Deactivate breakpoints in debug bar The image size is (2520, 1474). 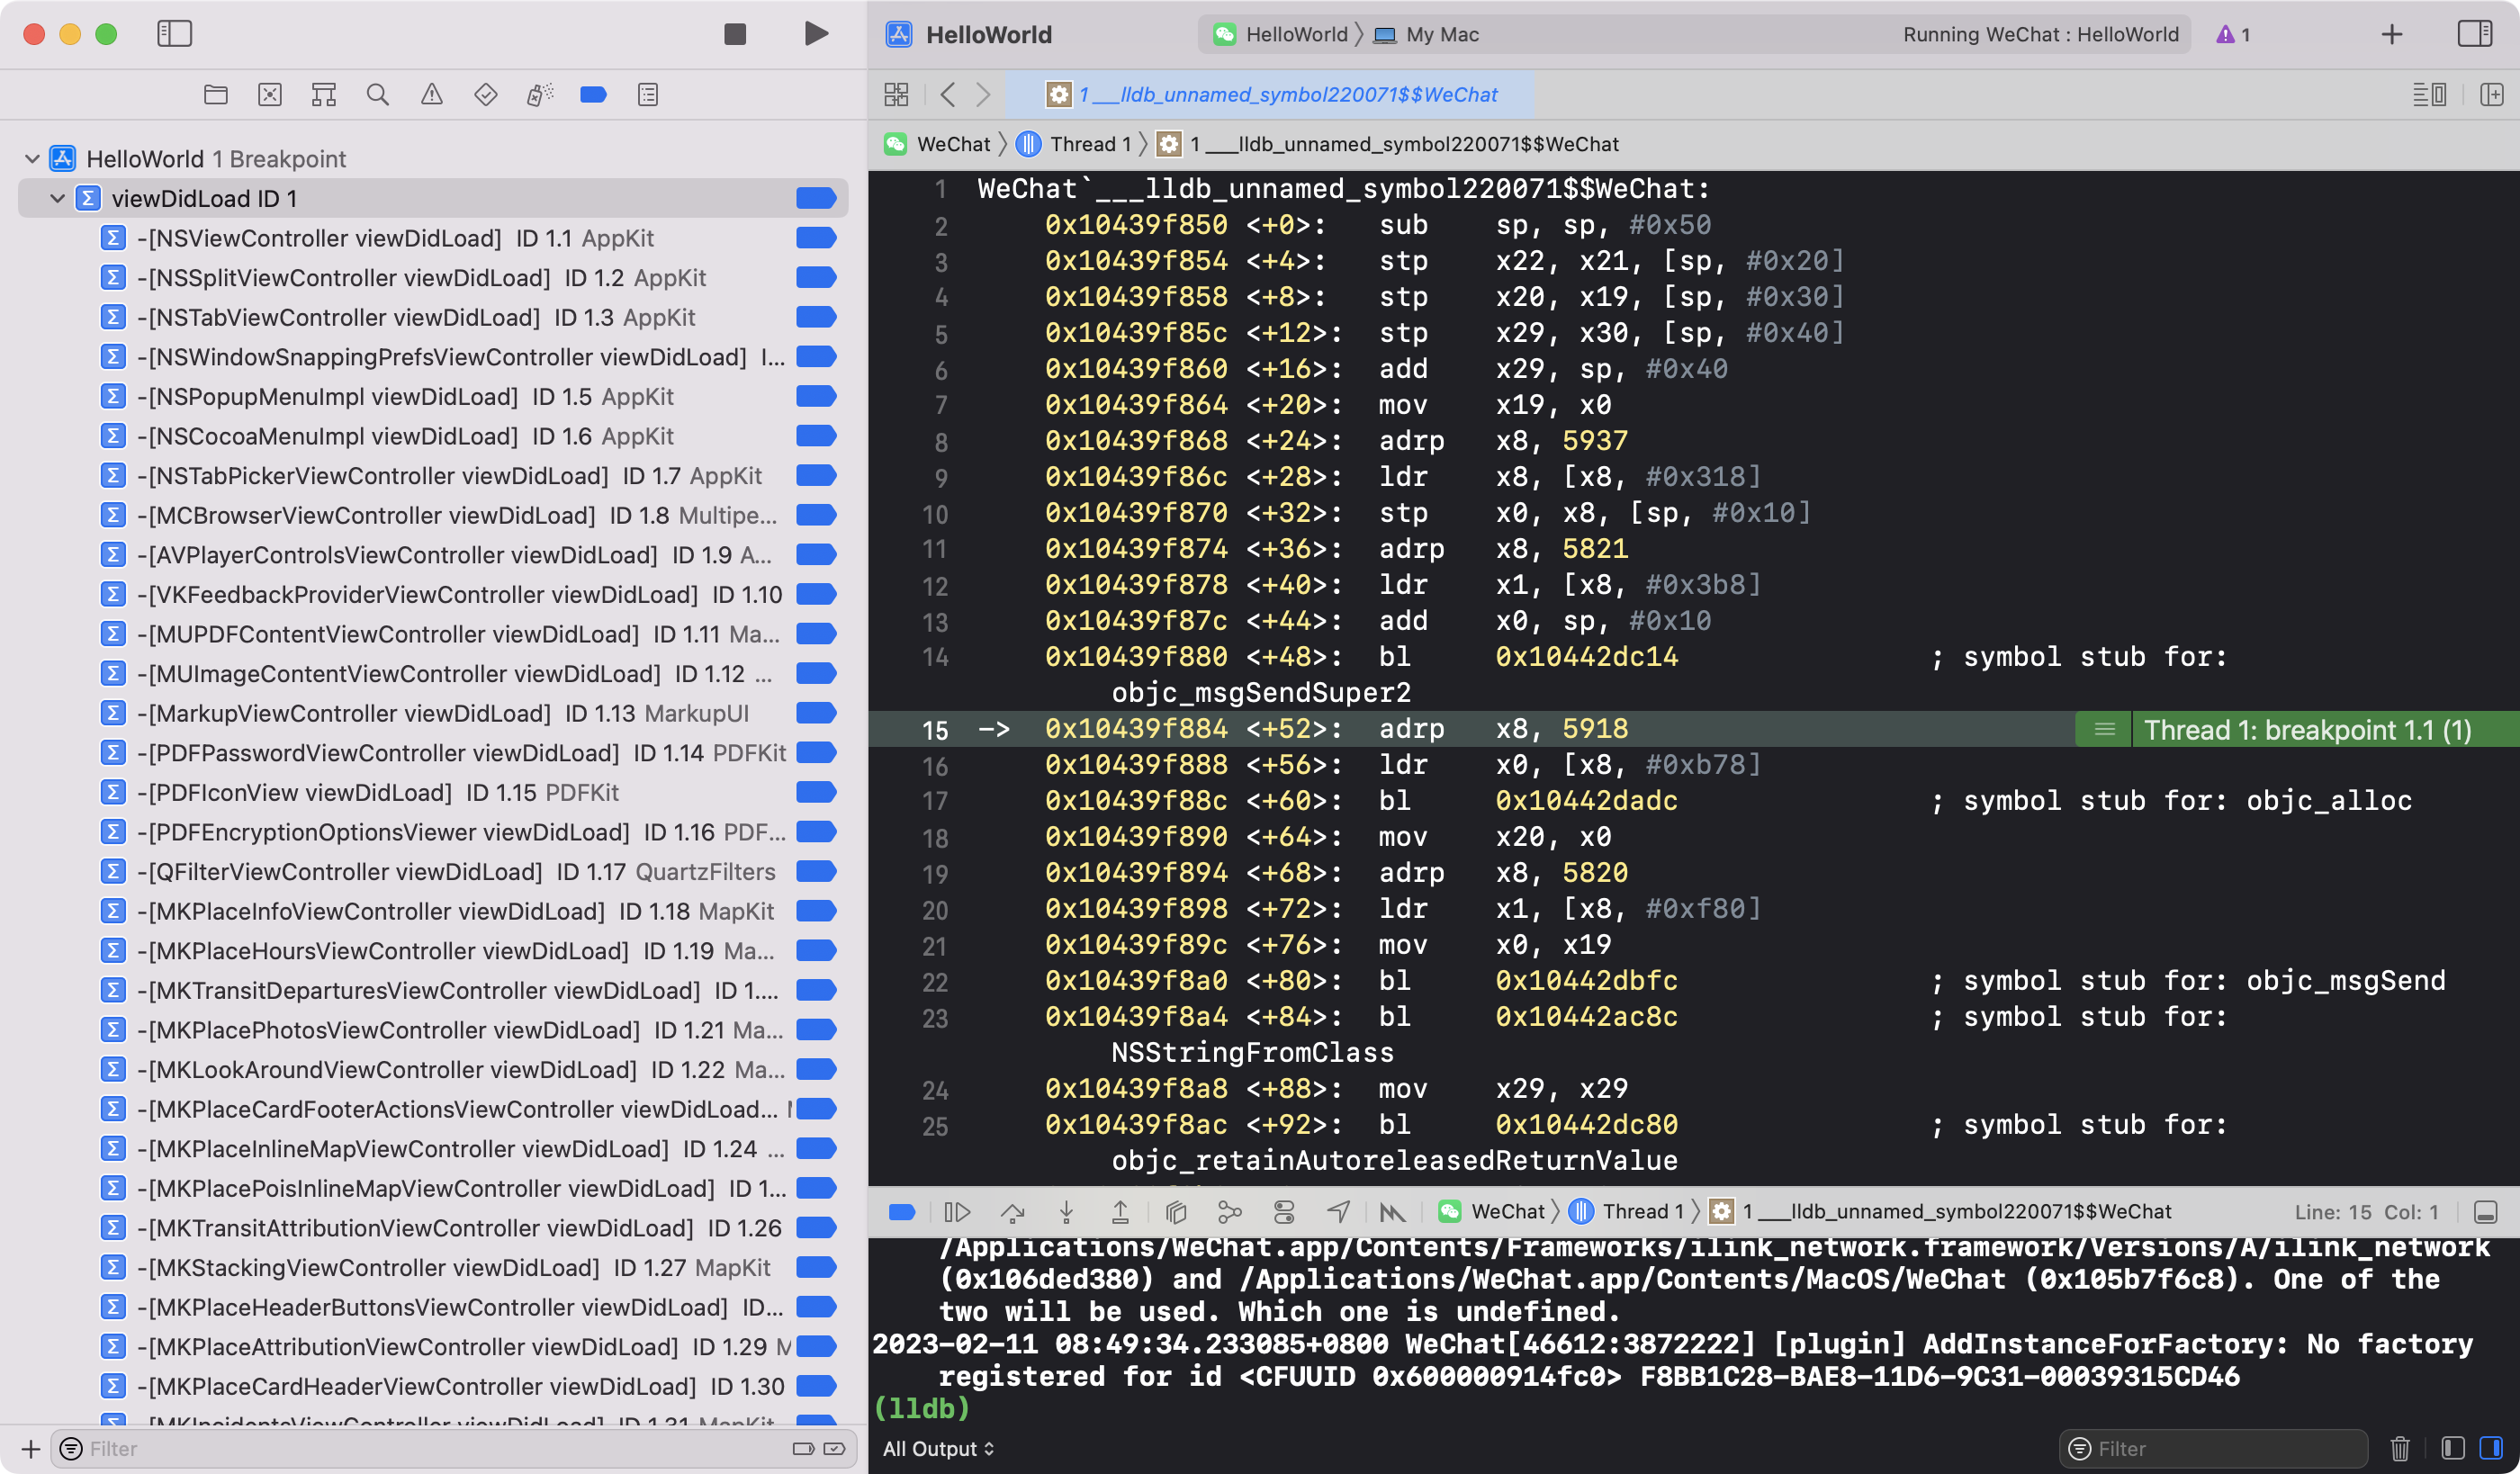[x=902, y=1212]
